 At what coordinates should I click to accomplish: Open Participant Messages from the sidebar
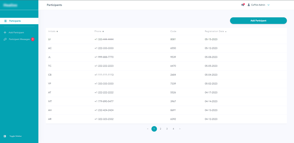click(x=19, y=39)
